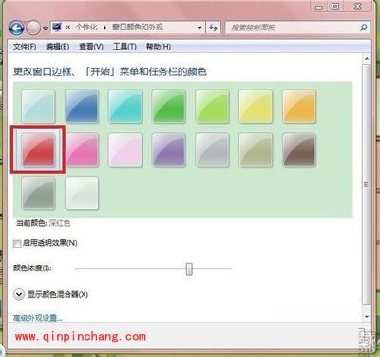The height and width of the screenshot is (357, 380).
Task: Select the pale pink color swatch
Action: pyautogui.click(x=125, y=149)
